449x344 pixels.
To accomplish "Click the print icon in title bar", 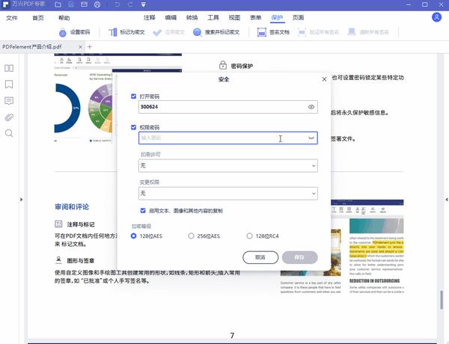I will [x=97, y=4].
